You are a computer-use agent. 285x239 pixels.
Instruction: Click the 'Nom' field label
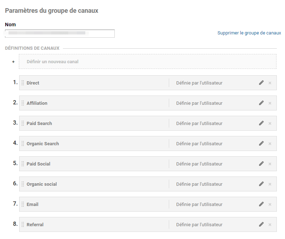[x=10, y=25]
